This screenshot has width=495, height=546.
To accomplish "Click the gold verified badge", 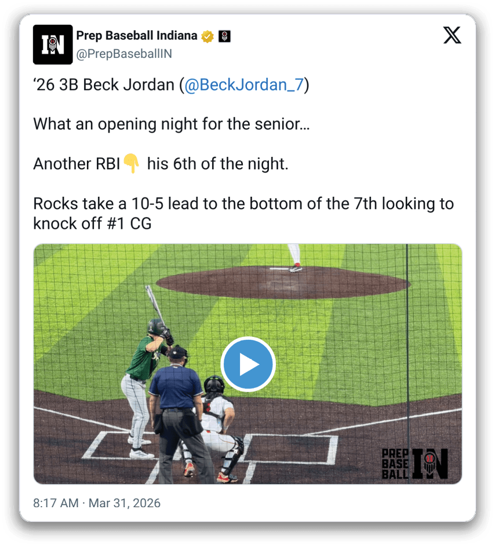I will 208,36.
